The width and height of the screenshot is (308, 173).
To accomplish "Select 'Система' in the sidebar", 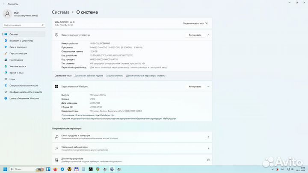I will (24, 34).
